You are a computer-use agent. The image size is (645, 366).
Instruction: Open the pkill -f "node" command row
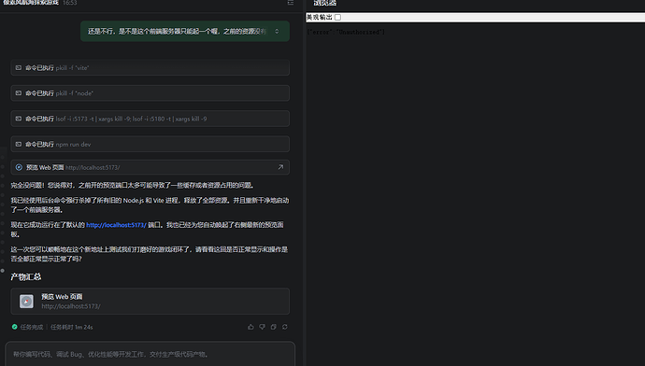pyautogui.click(x=150, y=93)
